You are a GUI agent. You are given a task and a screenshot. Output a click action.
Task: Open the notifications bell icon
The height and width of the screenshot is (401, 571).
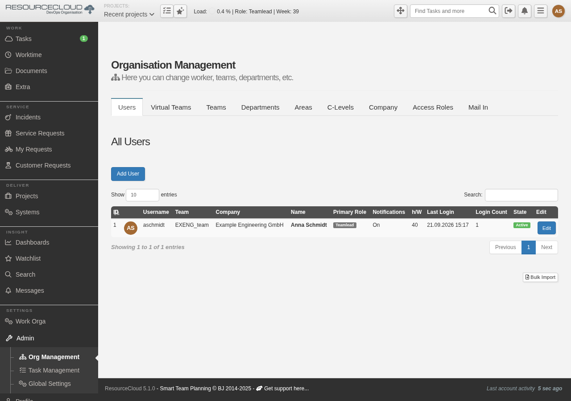click(525, 11)
